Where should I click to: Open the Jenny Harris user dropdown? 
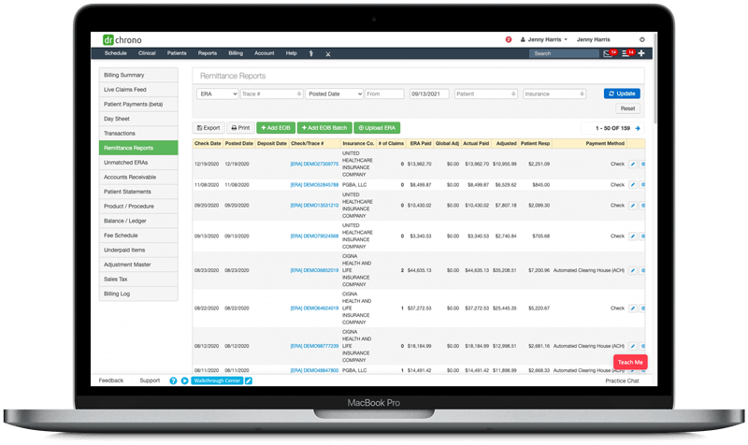point(544,39)
